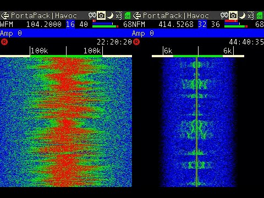Tap the camera screenshot icon on the left screen
The height and width of the screenshot is (198, 264).
coord(101,15)
